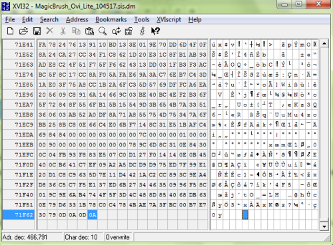333x245 pixels.
Task: Click the Cut scissors icon
Action: coord(63,31)
